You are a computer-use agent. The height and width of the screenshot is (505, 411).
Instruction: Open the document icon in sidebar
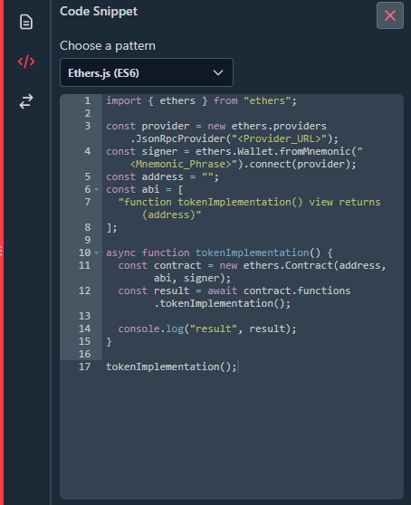[x=26, y=22]
